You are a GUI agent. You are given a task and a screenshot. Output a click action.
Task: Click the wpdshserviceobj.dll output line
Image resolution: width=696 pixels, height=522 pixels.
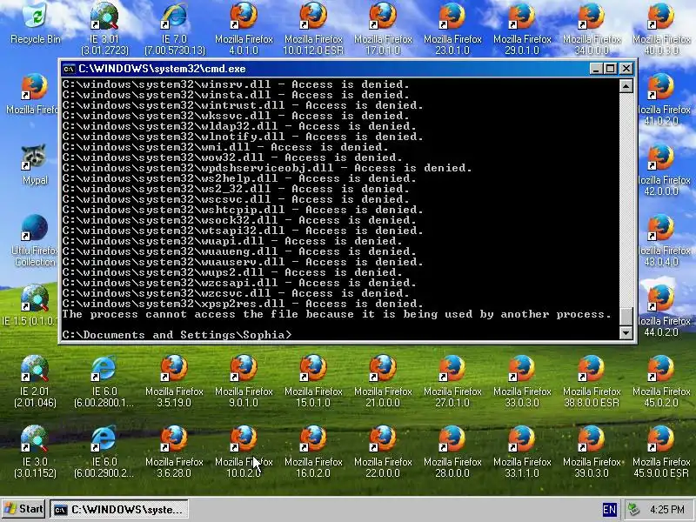tap(267, 168)
